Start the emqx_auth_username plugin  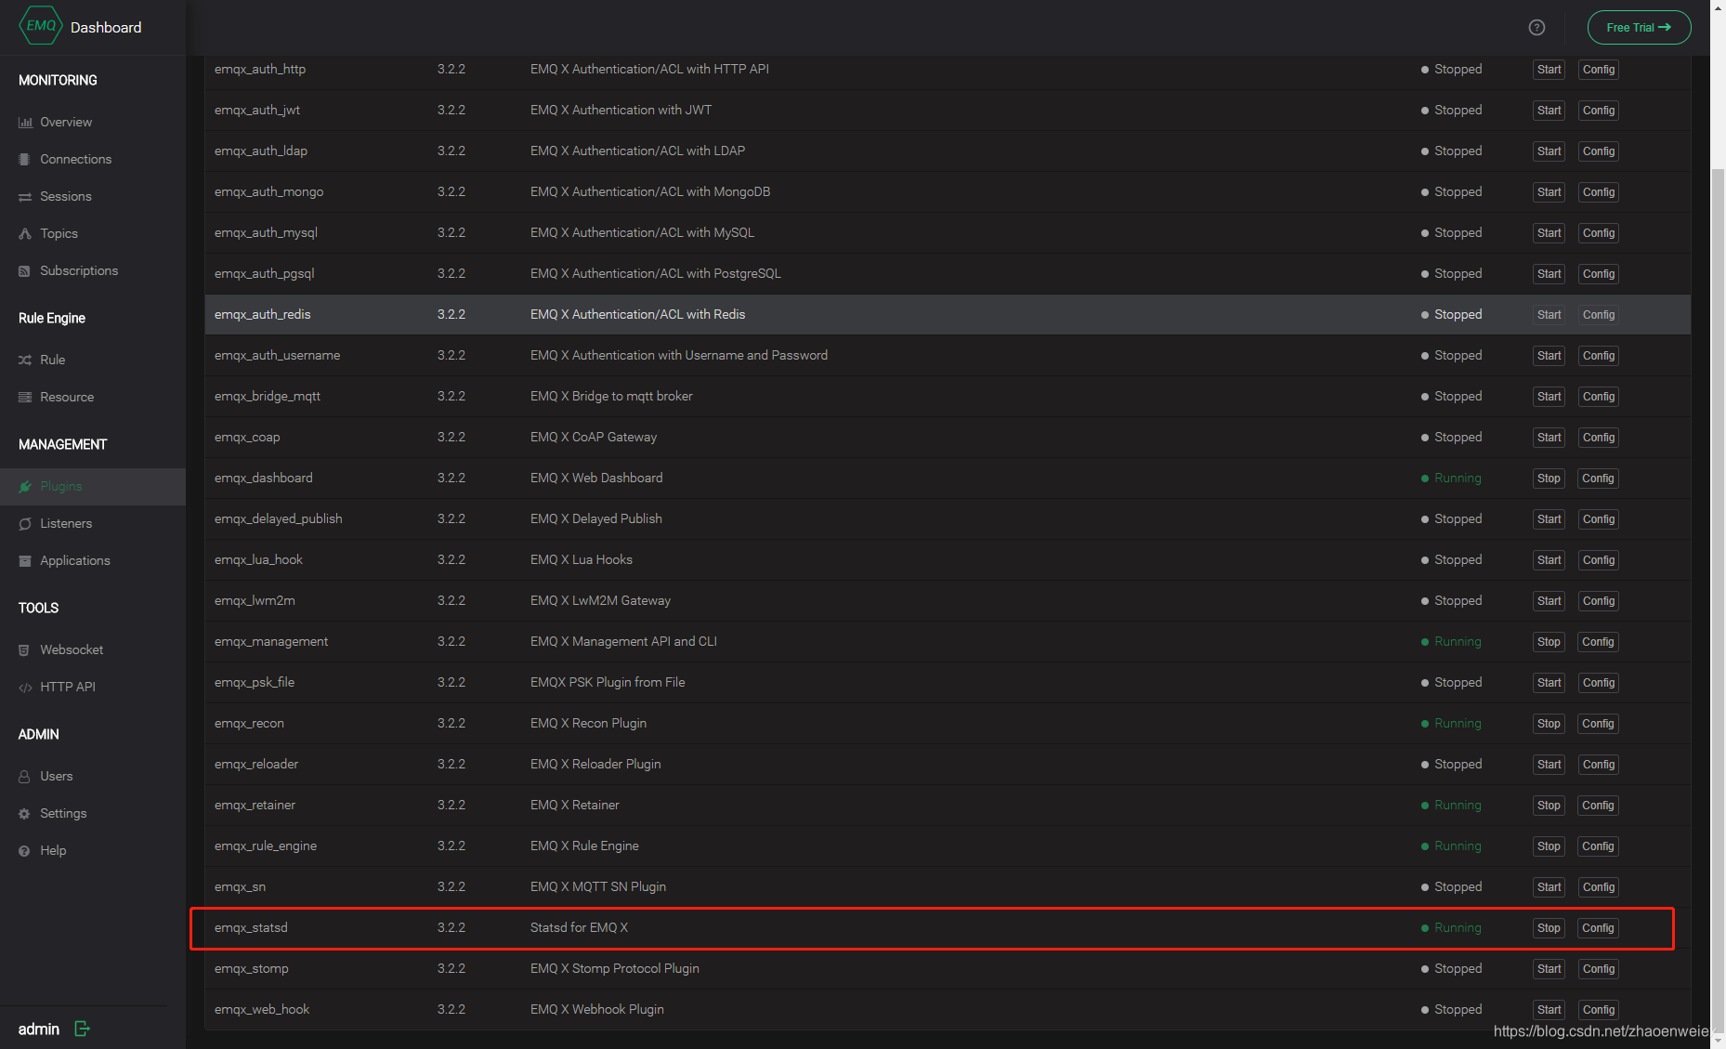(x=1549, y=356)
